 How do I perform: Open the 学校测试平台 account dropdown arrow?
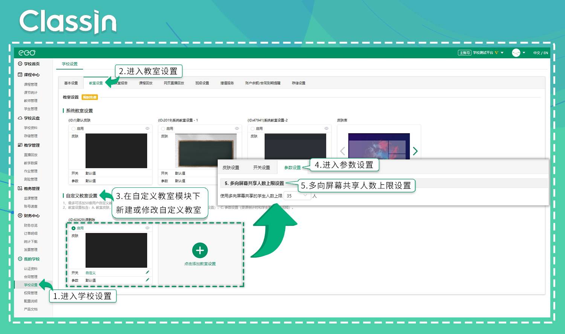[502, 53]
